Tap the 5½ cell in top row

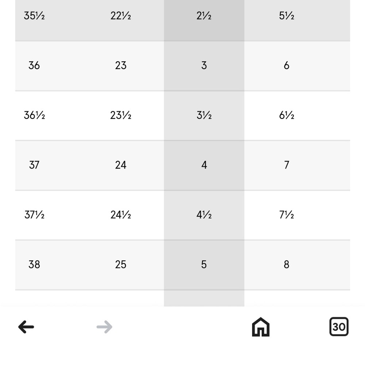[x=287, y=16]
